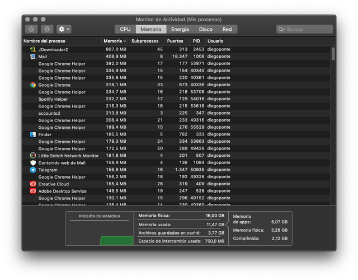Select the JDownloader2 process row

click(x=176, y=49)
